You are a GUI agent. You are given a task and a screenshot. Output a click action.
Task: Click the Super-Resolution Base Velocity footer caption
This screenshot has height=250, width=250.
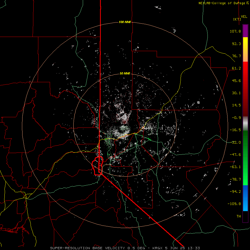click(x=125, y=248)
